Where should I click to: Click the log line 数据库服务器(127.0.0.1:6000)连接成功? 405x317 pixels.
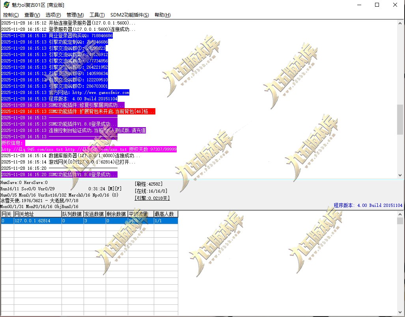click(x=71, y=156)
